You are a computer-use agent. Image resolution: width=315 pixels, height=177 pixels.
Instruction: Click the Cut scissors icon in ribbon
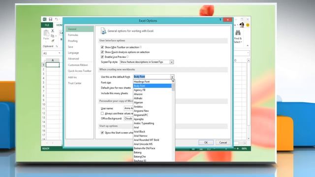pyautogui.click(x=53, y=30)
